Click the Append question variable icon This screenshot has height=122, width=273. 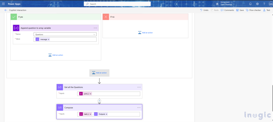[x=16, y=28]
